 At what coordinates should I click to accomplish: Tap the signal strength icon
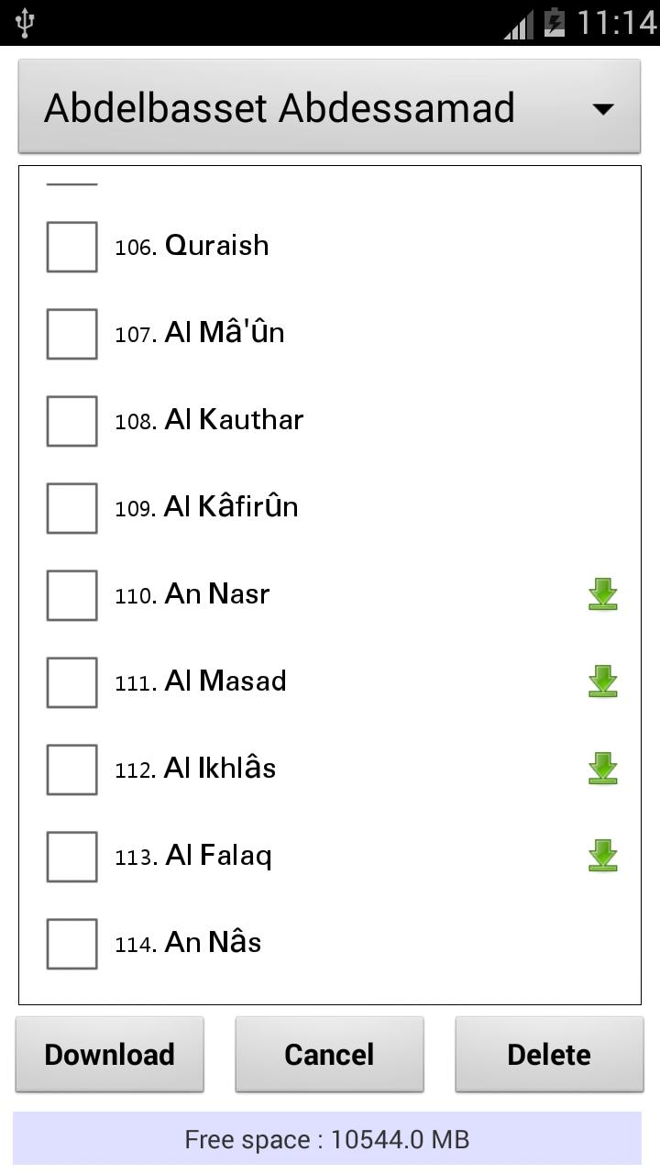coord(518,25)
